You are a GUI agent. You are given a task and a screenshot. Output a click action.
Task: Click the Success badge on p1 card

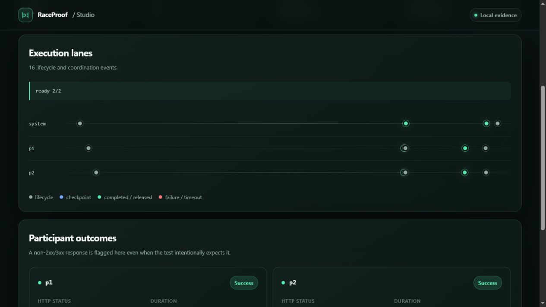[244, 283]
